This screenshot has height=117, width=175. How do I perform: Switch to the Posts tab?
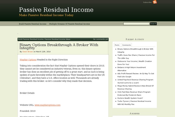(x=117, y=45)
